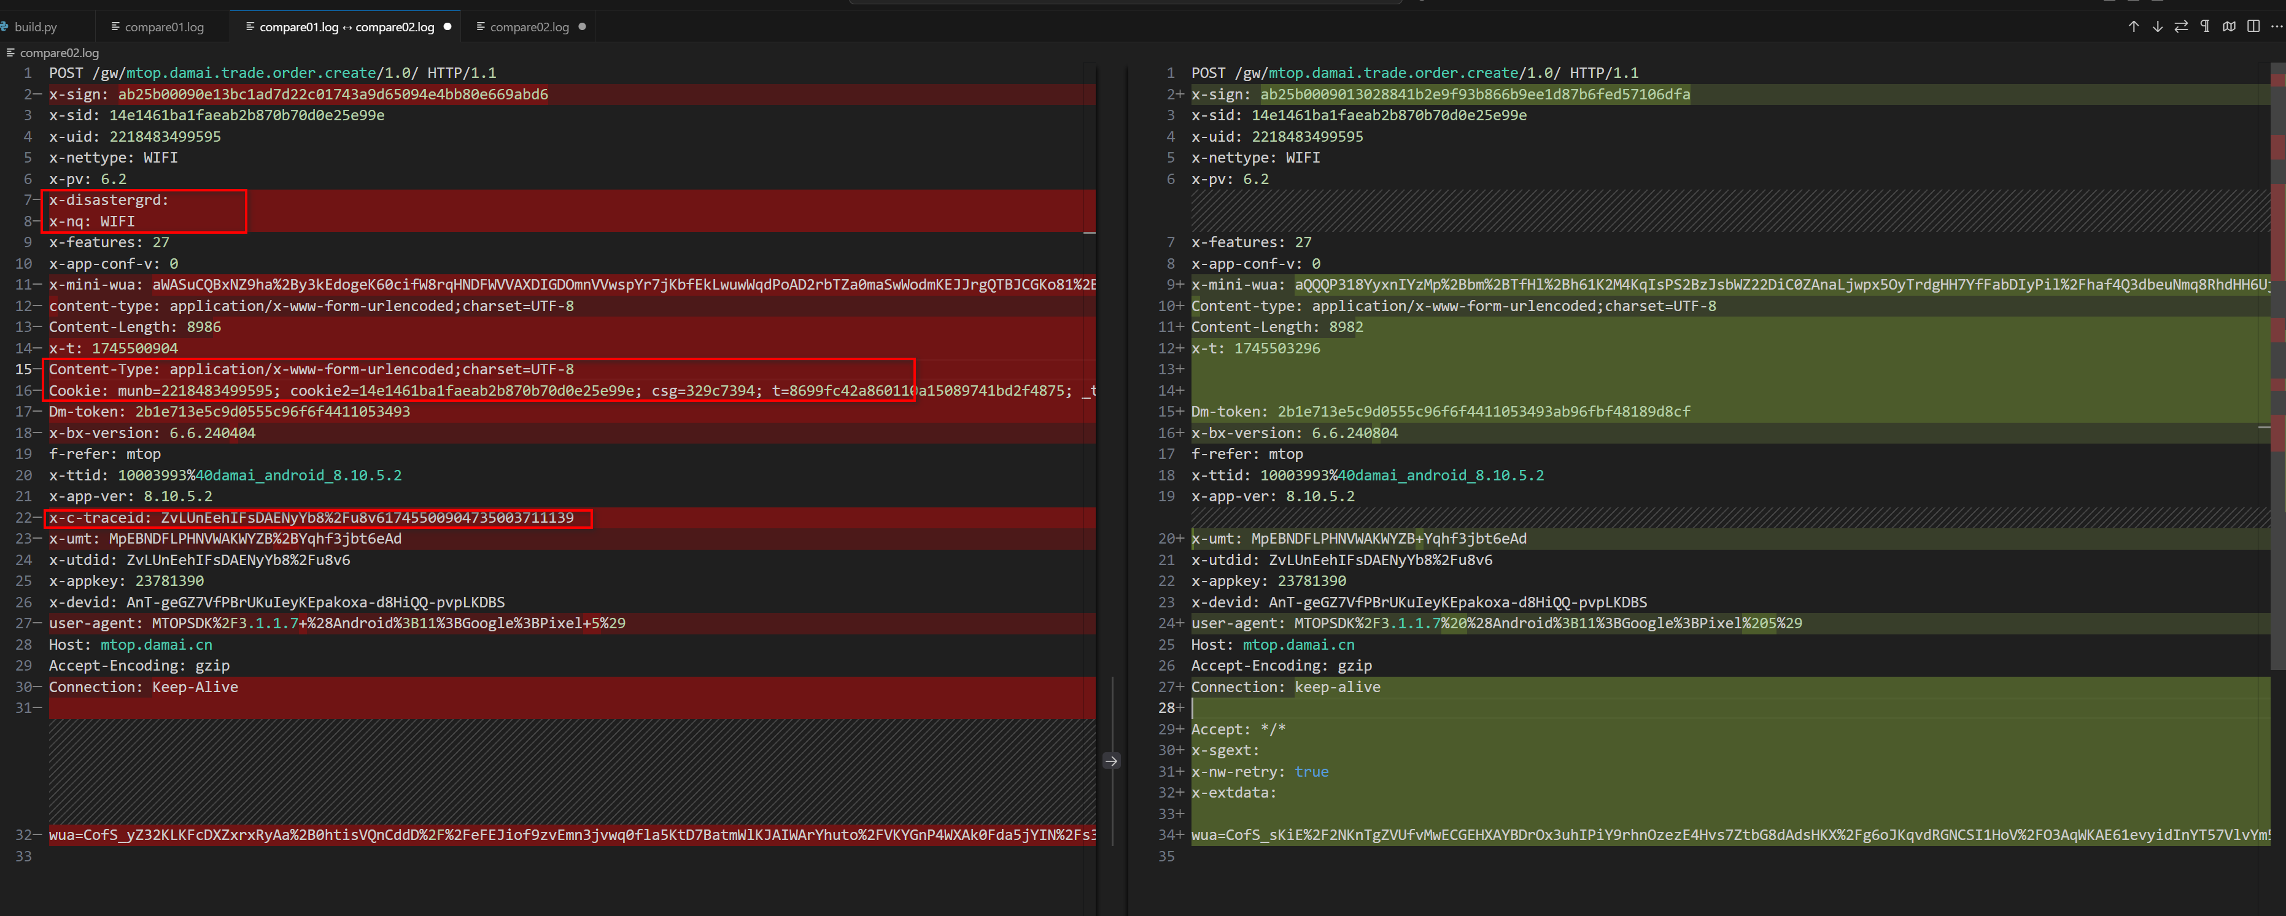The image size is (2286, 916).
Task: Toggle the split editor layout icon
Action: coord(2253,26)
